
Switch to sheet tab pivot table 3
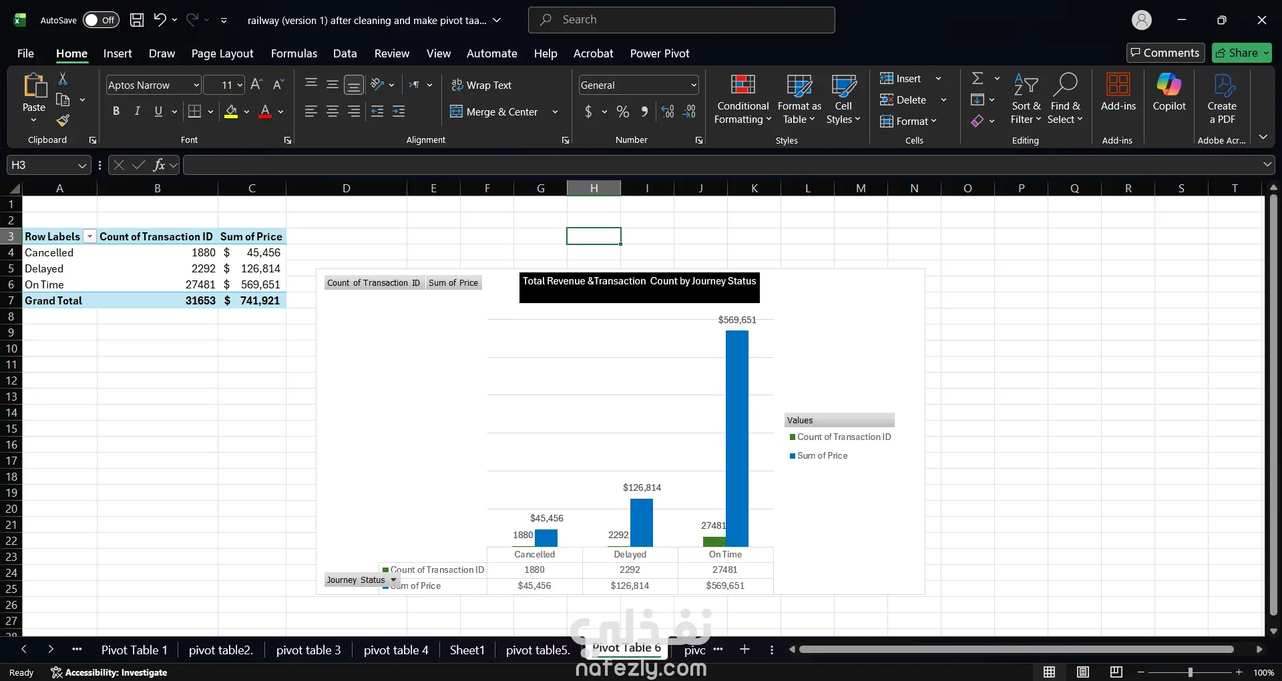tap(308, 650)
